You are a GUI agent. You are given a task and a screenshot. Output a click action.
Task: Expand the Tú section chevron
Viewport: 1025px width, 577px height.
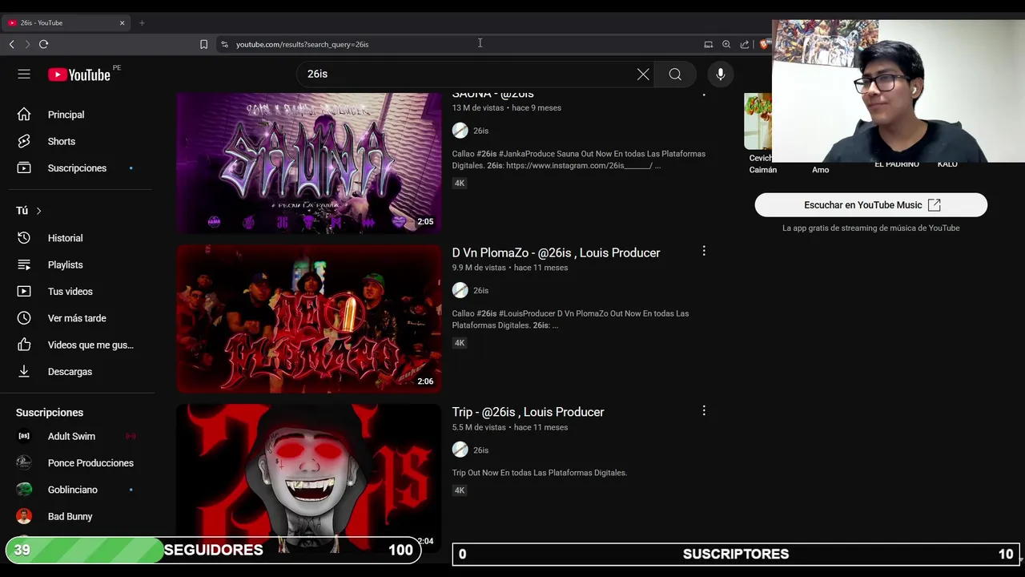[x=38, y=211]
